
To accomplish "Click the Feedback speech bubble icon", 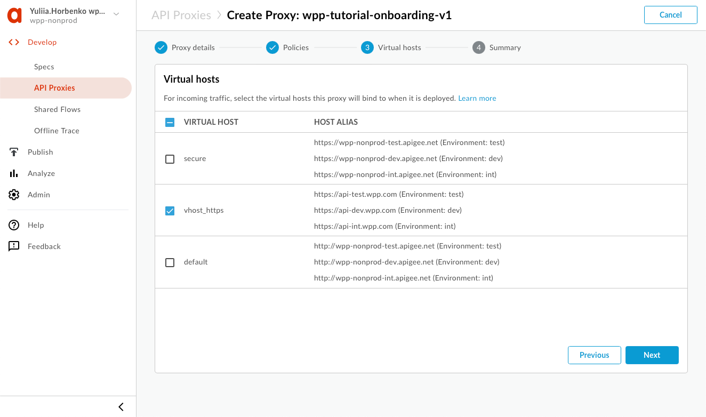I will click(x=14, y=246).
